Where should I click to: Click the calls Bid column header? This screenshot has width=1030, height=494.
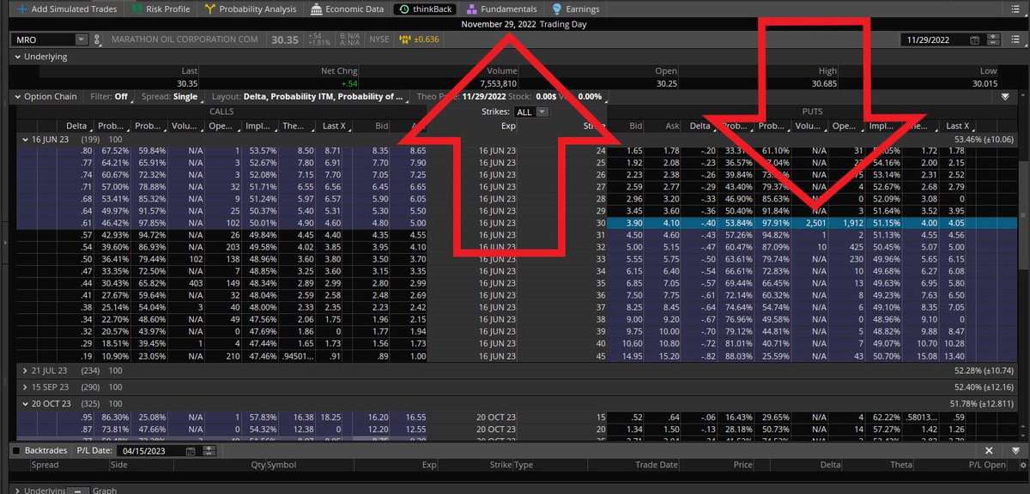coord(382,126)
